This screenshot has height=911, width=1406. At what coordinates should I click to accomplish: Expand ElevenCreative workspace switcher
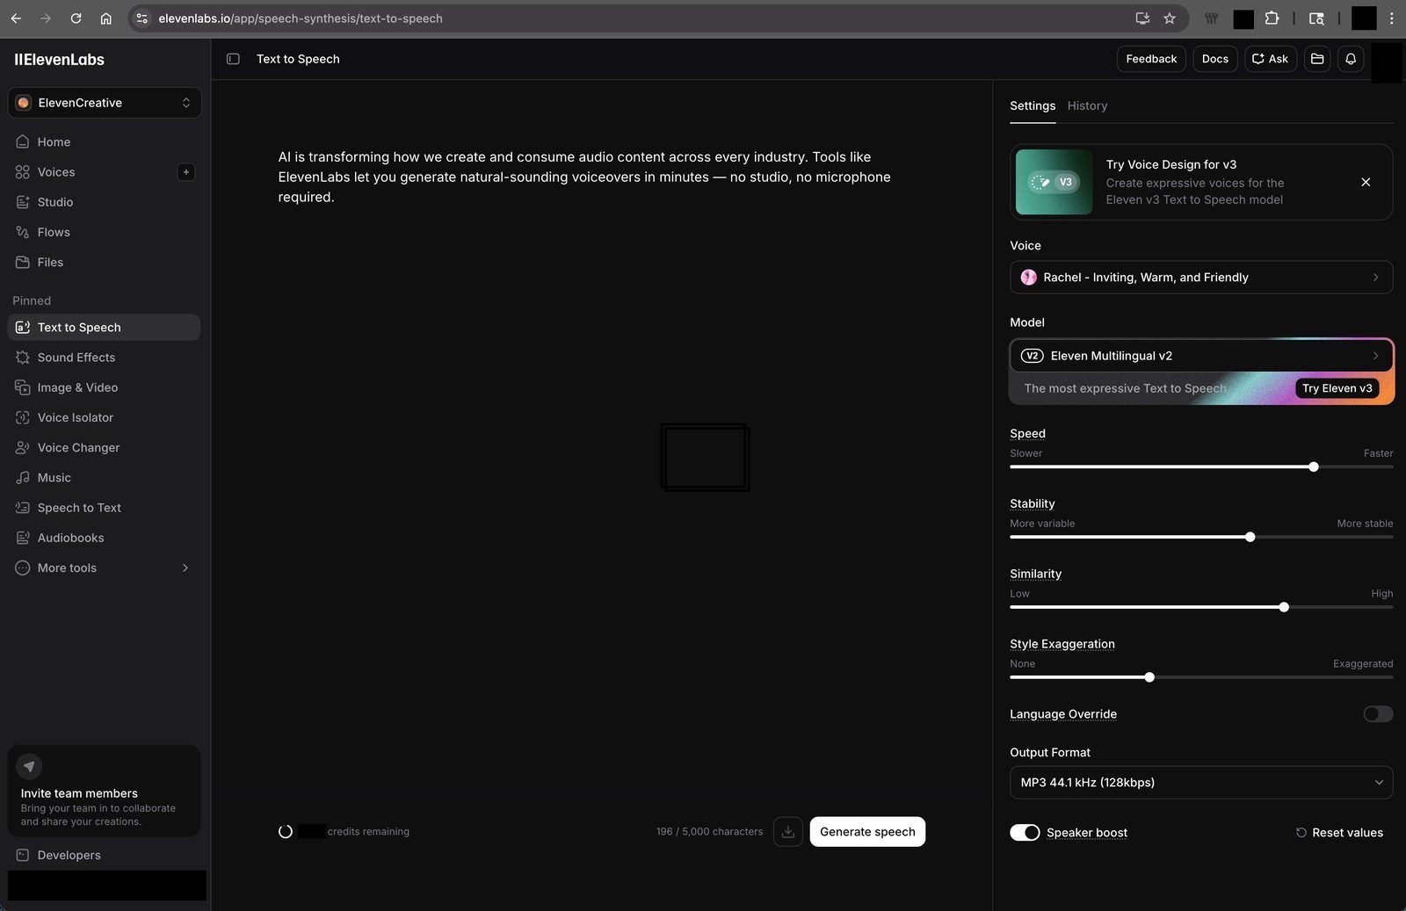coord(105,103)
